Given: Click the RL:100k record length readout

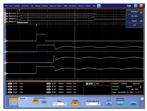Looking at the screenshot, I should click(135, 89).
